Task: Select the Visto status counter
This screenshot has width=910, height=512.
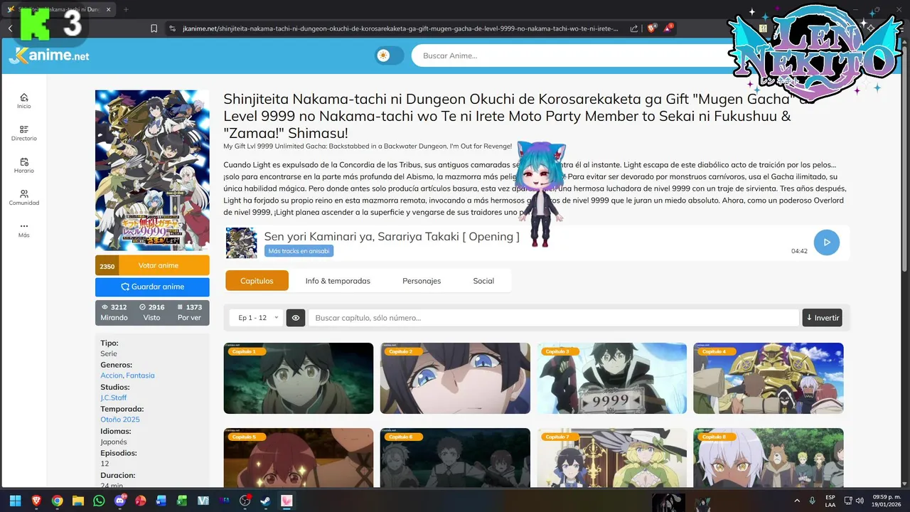Action: tap(152, 312)
